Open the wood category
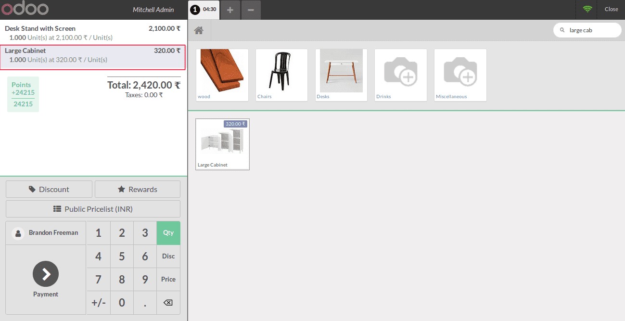 coord(222,75)
